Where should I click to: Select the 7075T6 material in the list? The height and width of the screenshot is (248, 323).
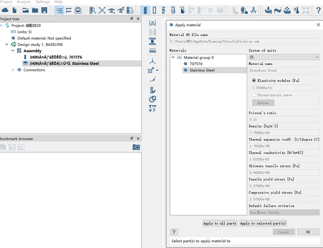tap(196, 64)
